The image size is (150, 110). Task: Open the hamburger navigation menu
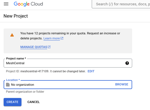(x=6, y=4)
